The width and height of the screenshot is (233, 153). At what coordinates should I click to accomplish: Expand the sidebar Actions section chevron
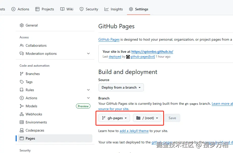click(x=88, y=98)
